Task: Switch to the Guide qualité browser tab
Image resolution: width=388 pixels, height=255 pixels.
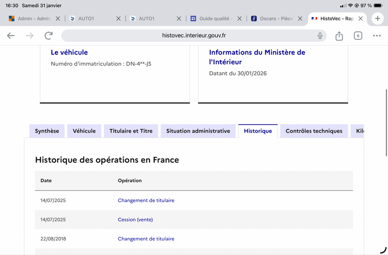Action: (211, 18)
